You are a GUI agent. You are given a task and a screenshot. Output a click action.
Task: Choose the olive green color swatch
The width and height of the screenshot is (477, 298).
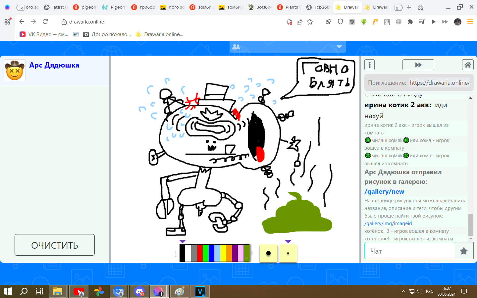246,253
